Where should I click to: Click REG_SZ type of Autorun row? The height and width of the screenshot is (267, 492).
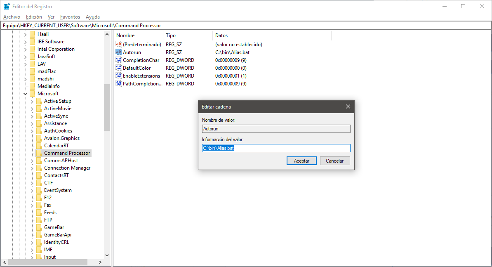pos(174,52)
